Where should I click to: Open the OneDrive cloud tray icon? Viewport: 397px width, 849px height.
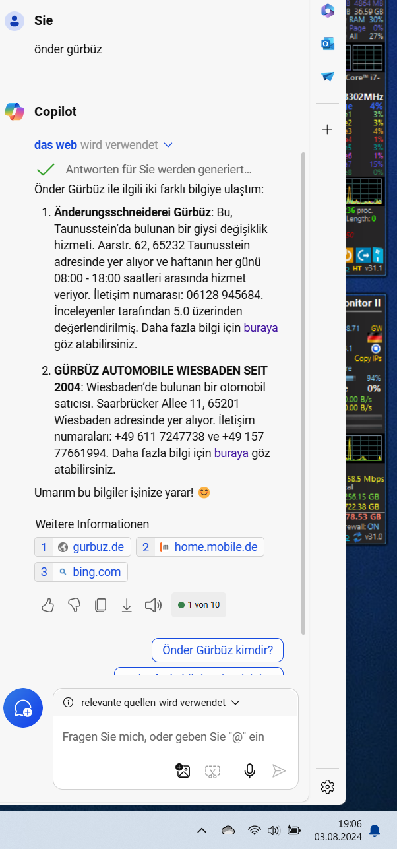pos(228,830)
